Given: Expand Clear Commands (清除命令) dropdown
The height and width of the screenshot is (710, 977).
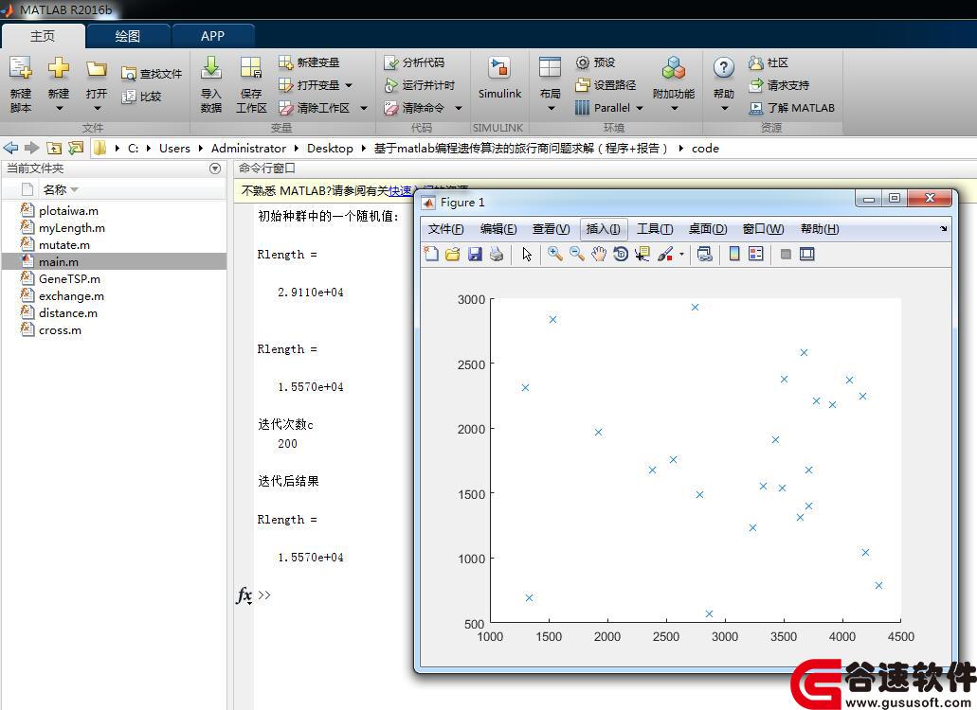Looking at the screenshot, I should coord(459,108).
